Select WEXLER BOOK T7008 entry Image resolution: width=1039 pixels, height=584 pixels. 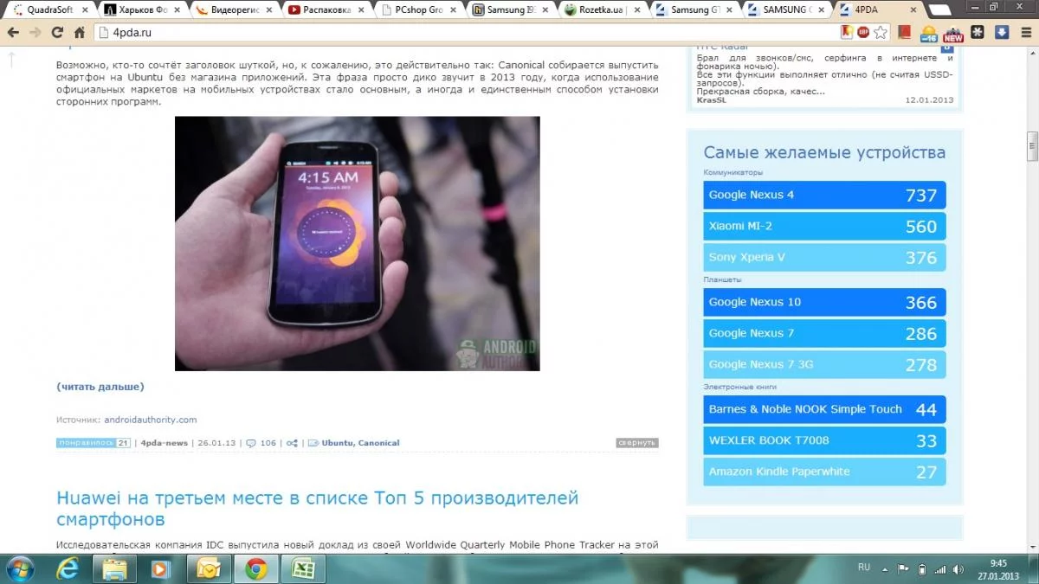(x=824, y=440)
